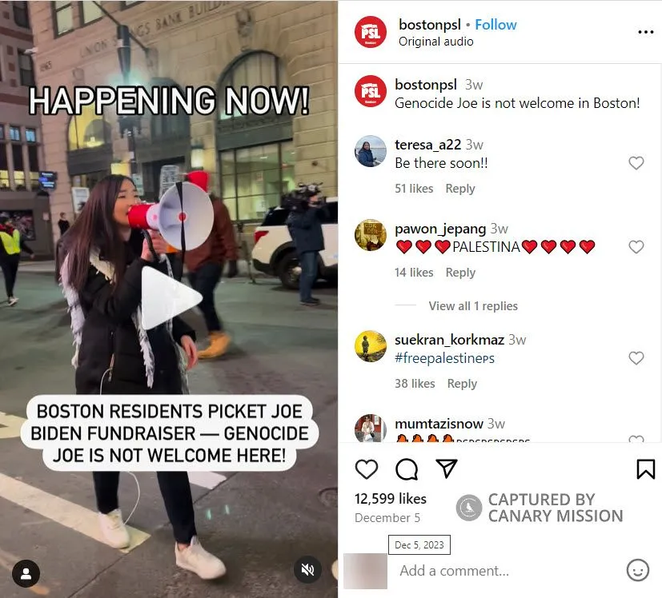Screen dimensions: 662x598
Task: Save the post with the bookmark icon
Action: coord(645,469)
